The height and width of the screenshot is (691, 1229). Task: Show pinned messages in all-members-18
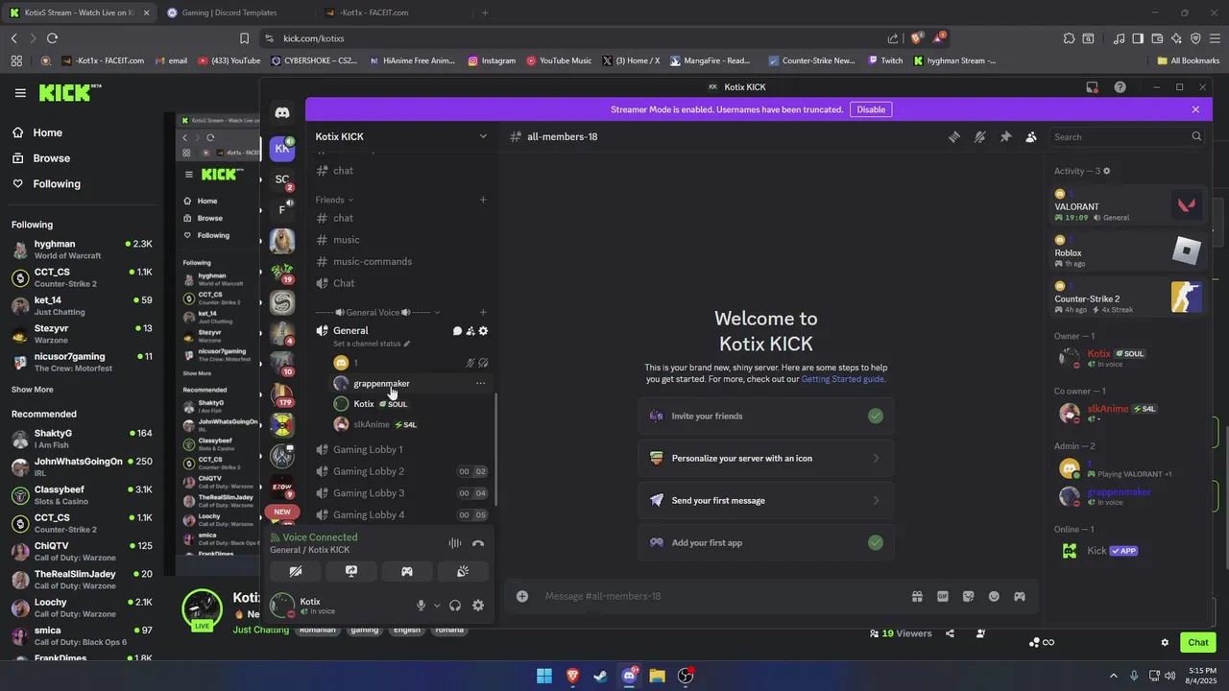coord(1005,136)
